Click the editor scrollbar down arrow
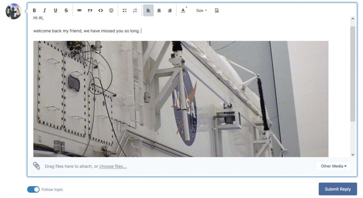 352,155
